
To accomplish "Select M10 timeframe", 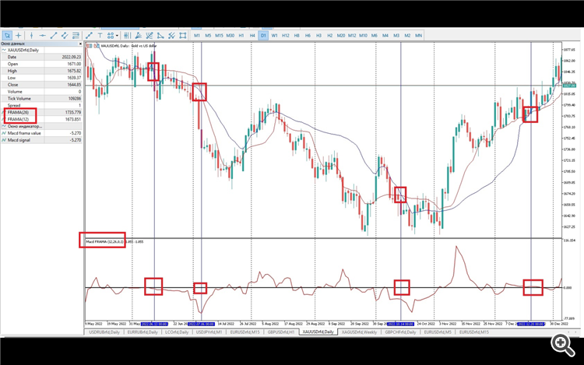I will (363, 35).
